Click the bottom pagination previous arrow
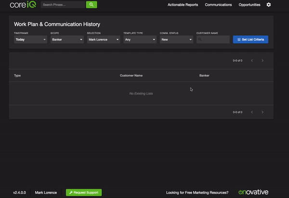The height and width of the screenshot is (198, 289). click(x=252, y=112)
